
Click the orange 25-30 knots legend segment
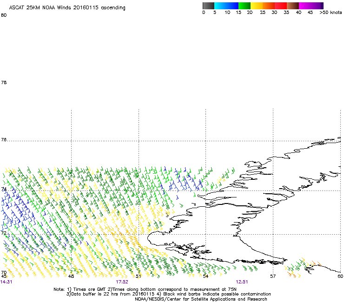pyautogui.click(x=269, y=6)
